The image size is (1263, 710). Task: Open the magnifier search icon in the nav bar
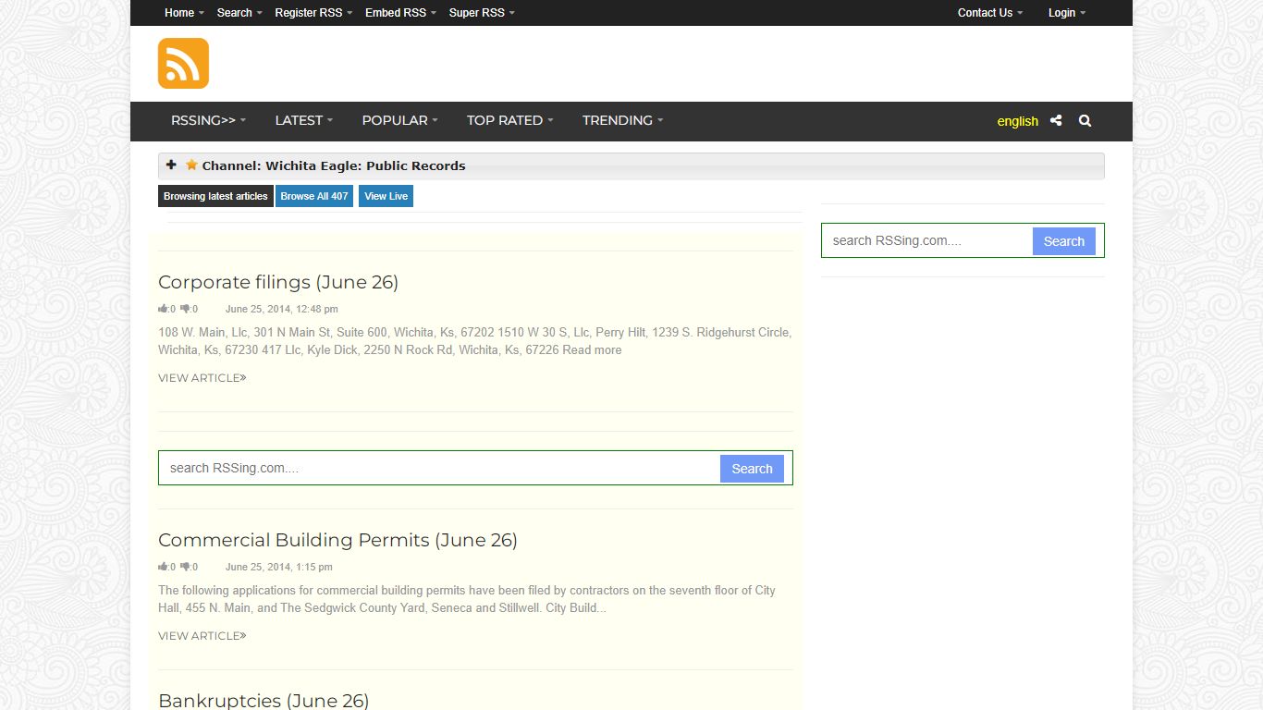click(x=1085, y=121)
